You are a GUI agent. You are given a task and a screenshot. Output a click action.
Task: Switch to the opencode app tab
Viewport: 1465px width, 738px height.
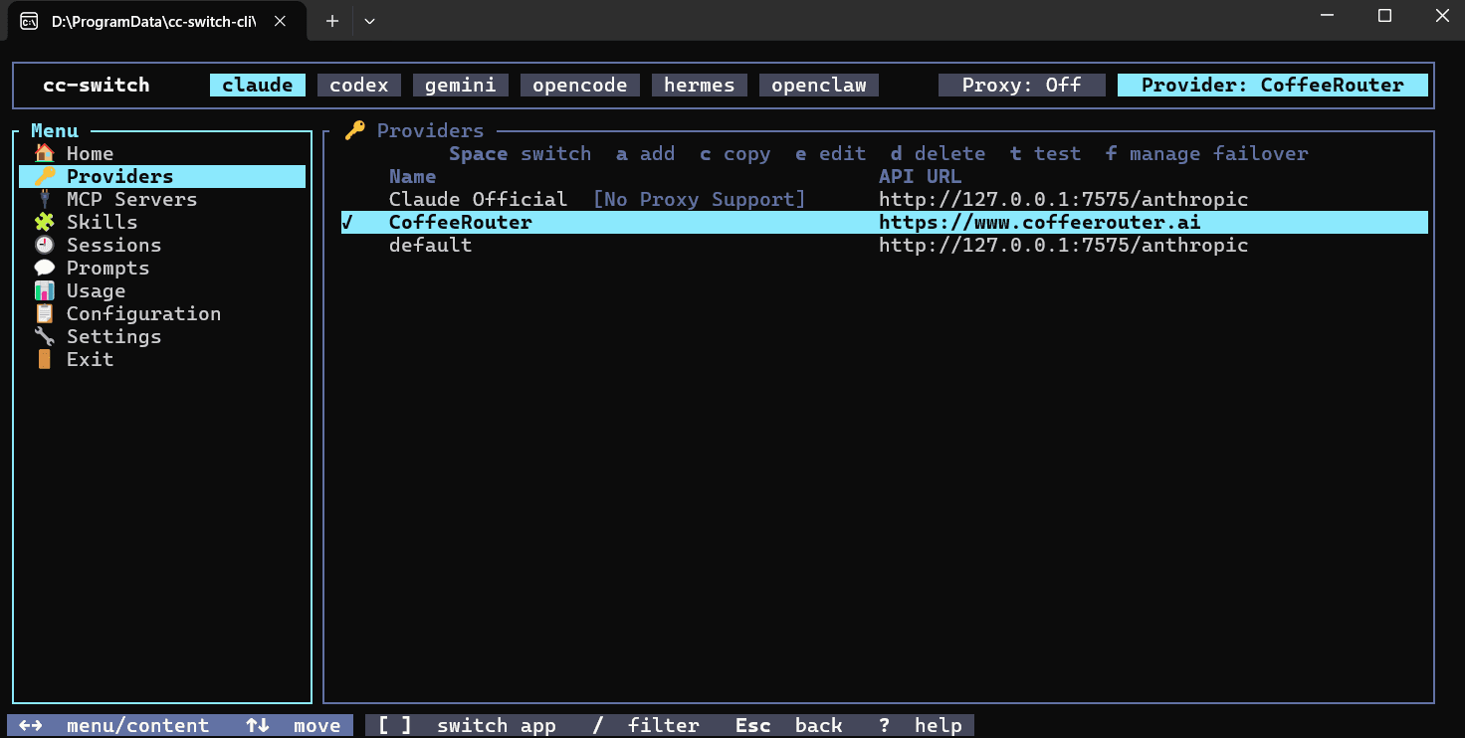click(580, 85)
